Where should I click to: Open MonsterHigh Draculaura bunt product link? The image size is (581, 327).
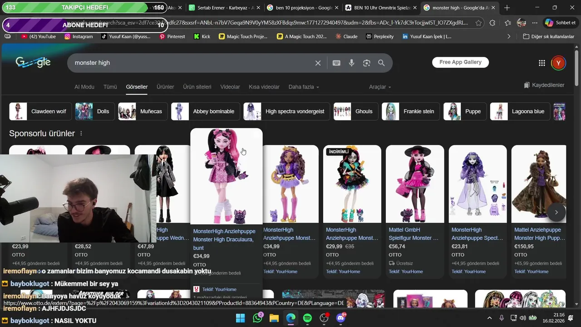tap(224, 239)
